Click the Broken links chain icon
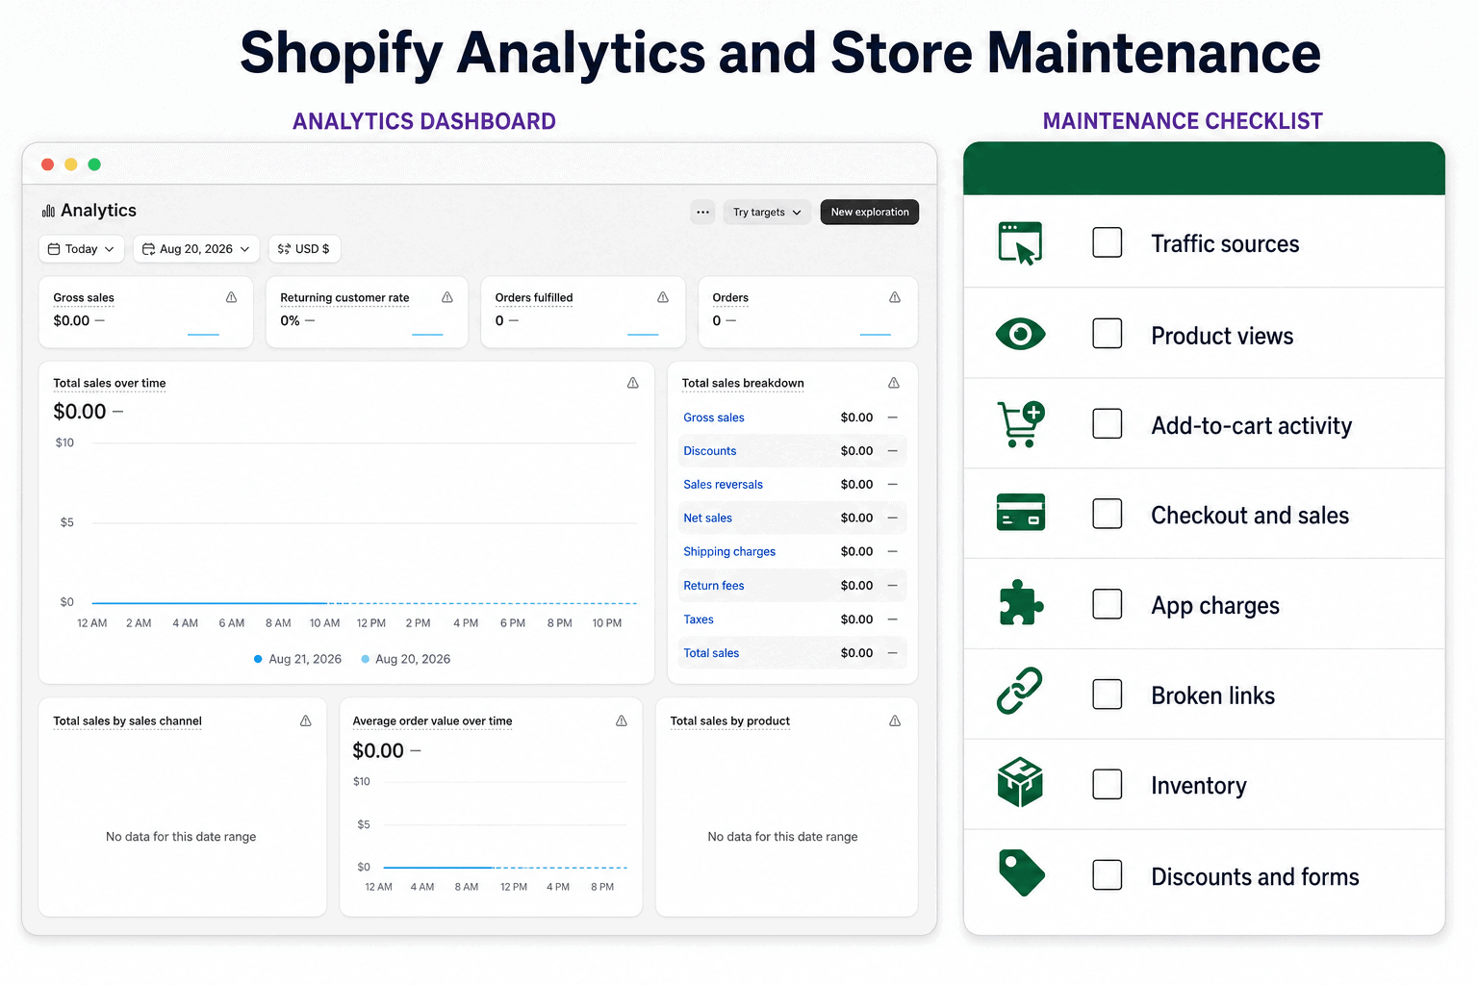 1020,691
